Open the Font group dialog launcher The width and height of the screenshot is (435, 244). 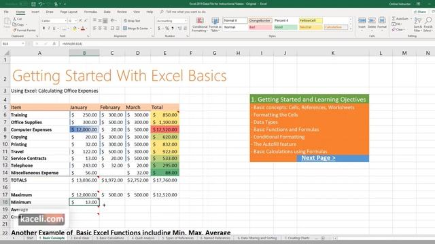(x=88, y=36)
